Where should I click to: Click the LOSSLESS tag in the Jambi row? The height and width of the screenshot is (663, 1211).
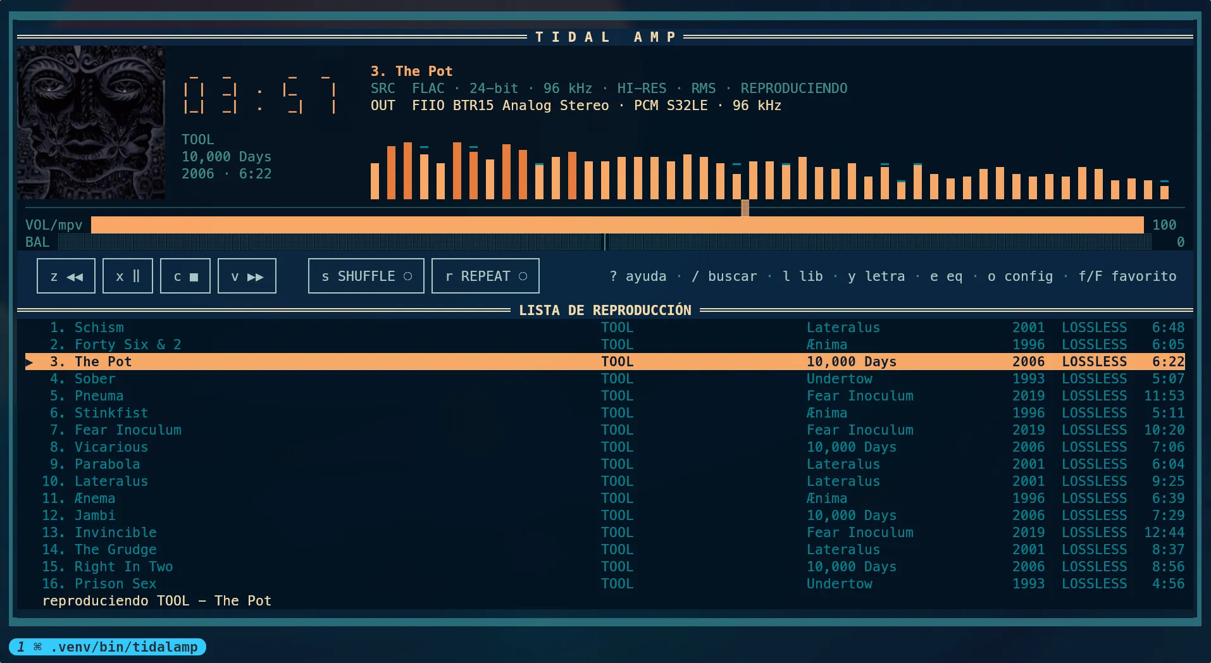point(1095,516)
